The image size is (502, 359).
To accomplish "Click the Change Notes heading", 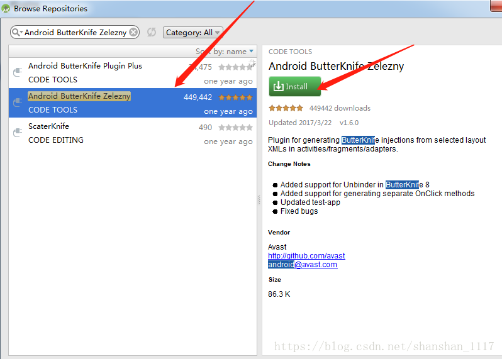I will coord(289,164).
